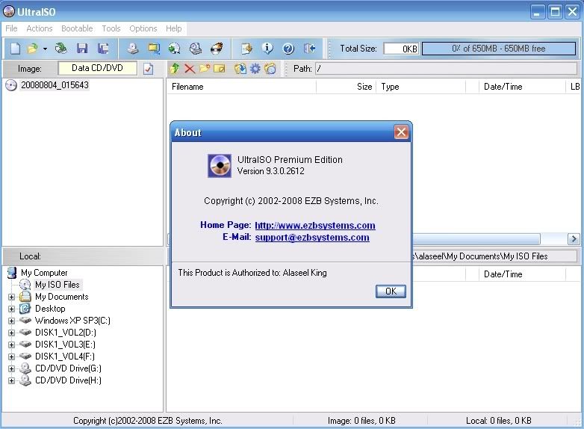
Task: Click the Make CD/DVD Image drive icon
Action: [133, 49]
